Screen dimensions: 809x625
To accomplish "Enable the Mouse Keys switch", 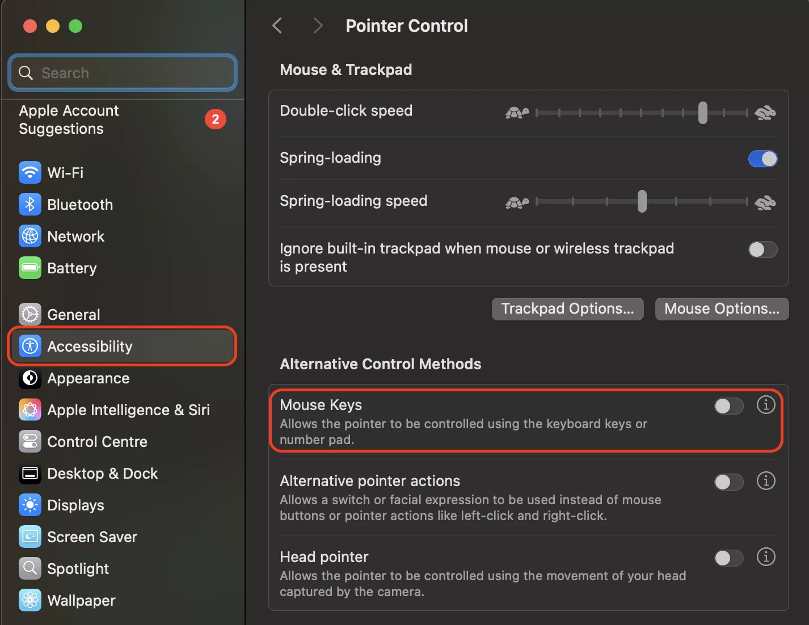I will tap(728, 406).
